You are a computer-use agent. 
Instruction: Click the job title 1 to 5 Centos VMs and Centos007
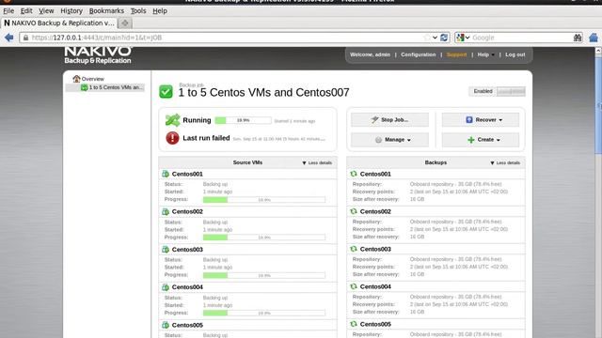263,92
